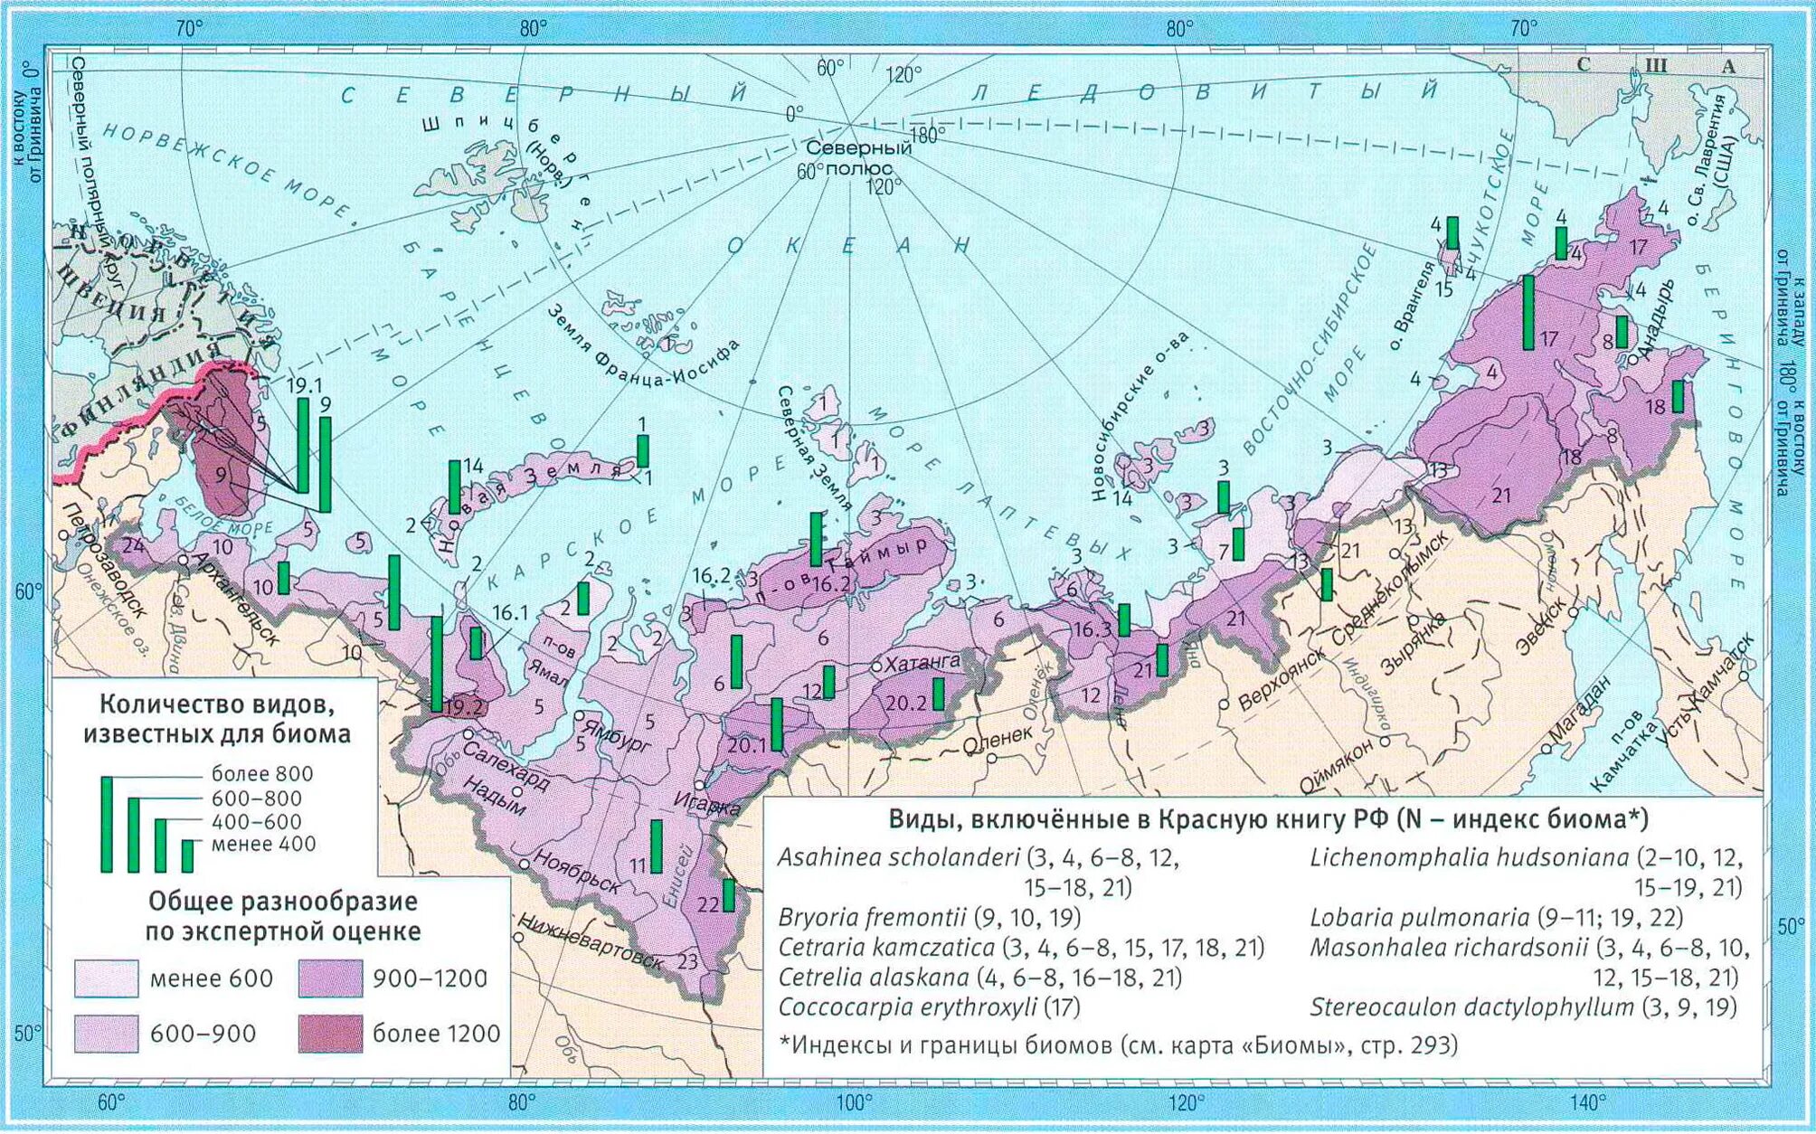The image size is (1816, 1134).
Task: Click the 'Cetraria kamczatica' species entry
Action: pyautogui.click(x=1021, y=947)
